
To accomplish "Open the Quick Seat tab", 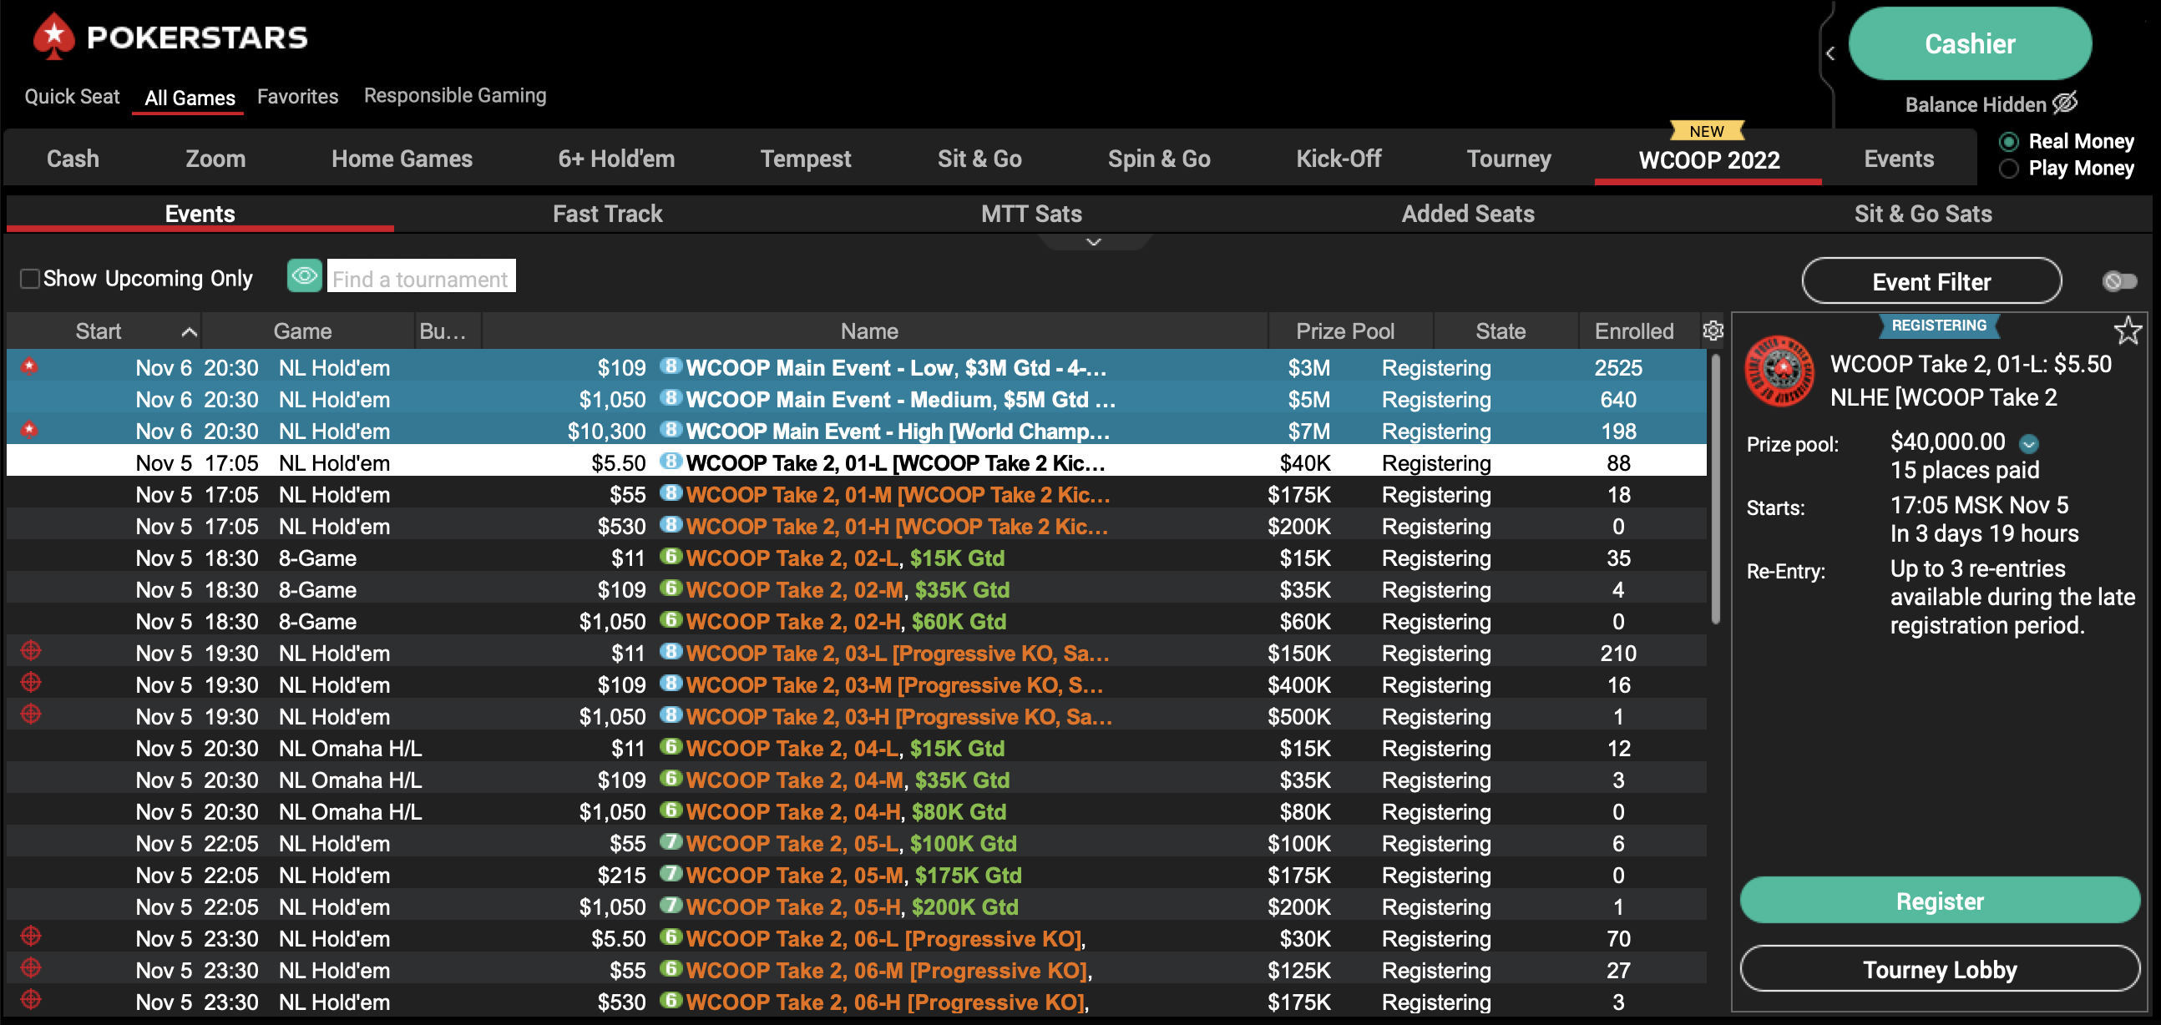I will point(72,97).
